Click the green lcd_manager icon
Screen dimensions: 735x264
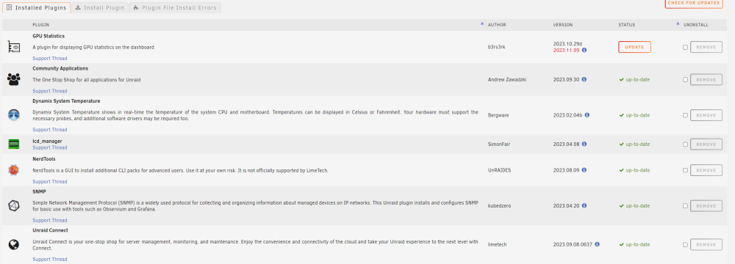click(x=14, y=144)
